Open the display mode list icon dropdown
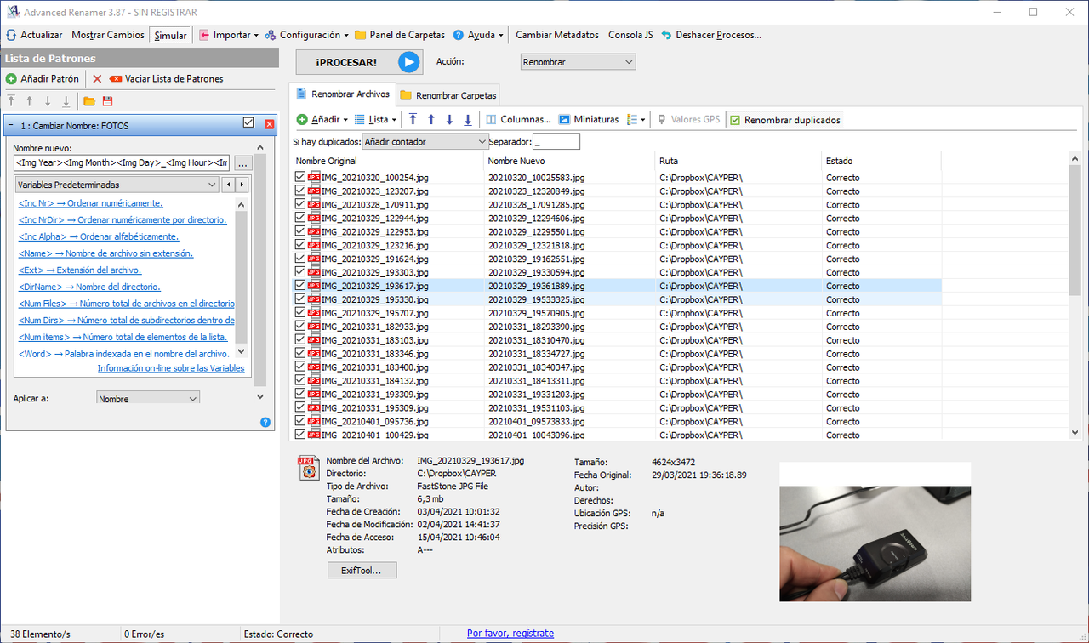This screenshot has height=643, width=1089. click(636, 120)
